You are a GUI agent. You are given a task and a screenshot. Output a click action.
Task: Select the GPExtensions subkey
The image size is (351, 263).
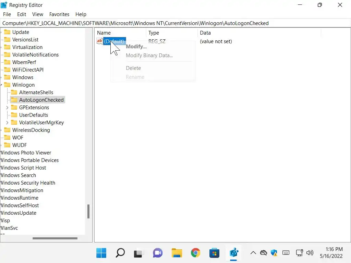(34, 108)
